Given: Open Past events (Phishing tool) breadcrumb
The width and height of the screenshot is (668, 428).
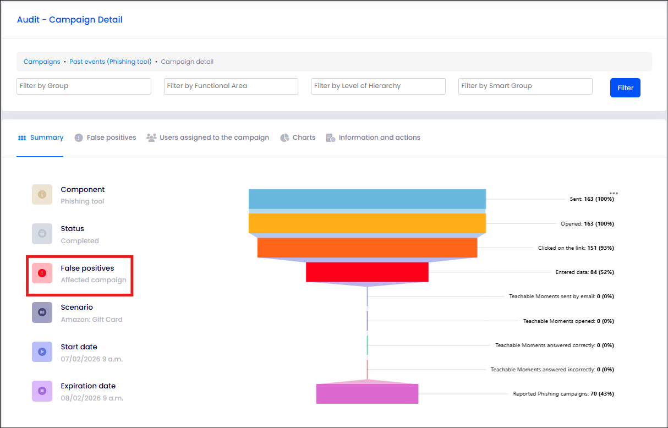Looking at the screenshot, I should (x=111, y=62).
